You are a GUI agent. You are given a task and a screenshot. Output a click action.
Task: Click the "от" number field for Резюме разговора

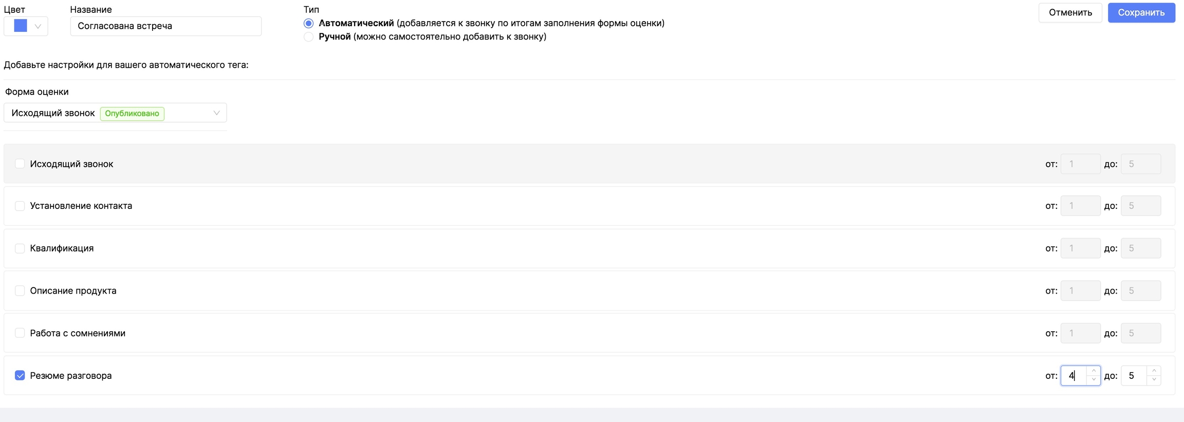tap(1074, 375)
